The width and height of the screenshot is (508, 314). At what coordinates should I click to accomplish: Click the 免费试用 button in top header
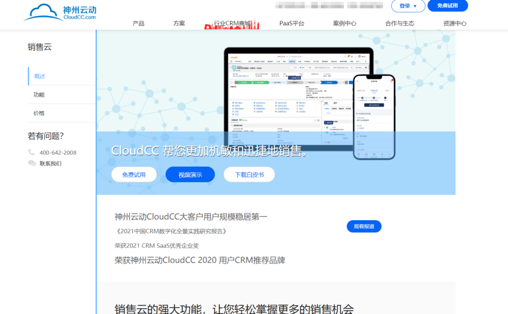(x=447, y=5)
